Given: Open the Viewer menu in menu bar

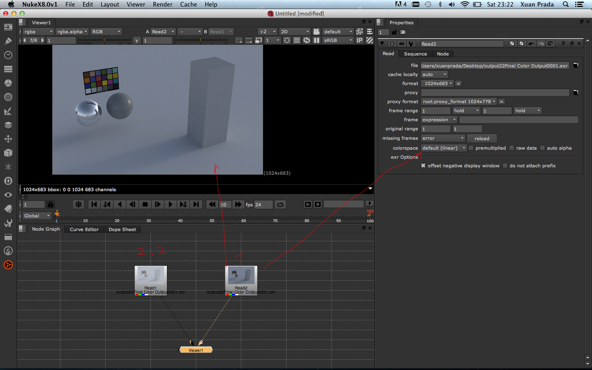Looking at the screenshot, I should coord(136,5).
